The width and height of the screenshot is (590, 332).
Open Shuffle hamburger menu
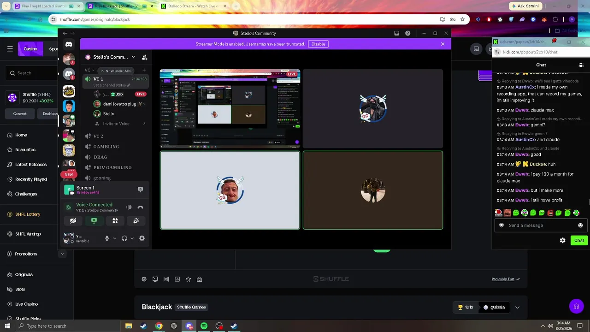click(x=10, y=49)
